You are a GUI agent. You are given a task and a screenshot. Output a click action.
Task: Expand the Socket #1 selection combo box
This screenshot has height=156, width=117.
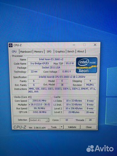click(x=39, y=120)
